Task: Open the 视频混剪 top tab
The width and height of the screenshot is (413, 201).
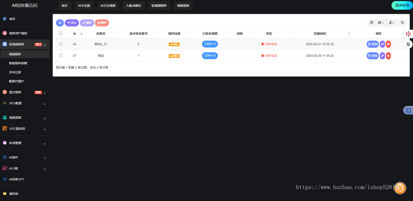Action: [182, 6]
